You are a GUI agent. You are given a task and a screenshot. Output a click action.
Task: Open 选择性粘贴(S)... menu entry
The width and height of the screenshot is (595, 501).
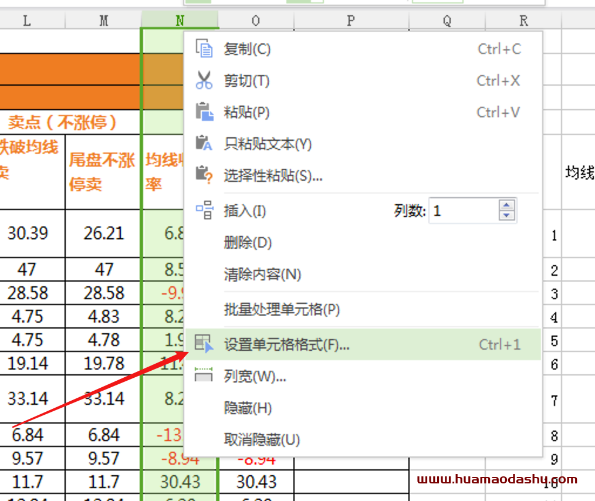(x=363, y=175)
